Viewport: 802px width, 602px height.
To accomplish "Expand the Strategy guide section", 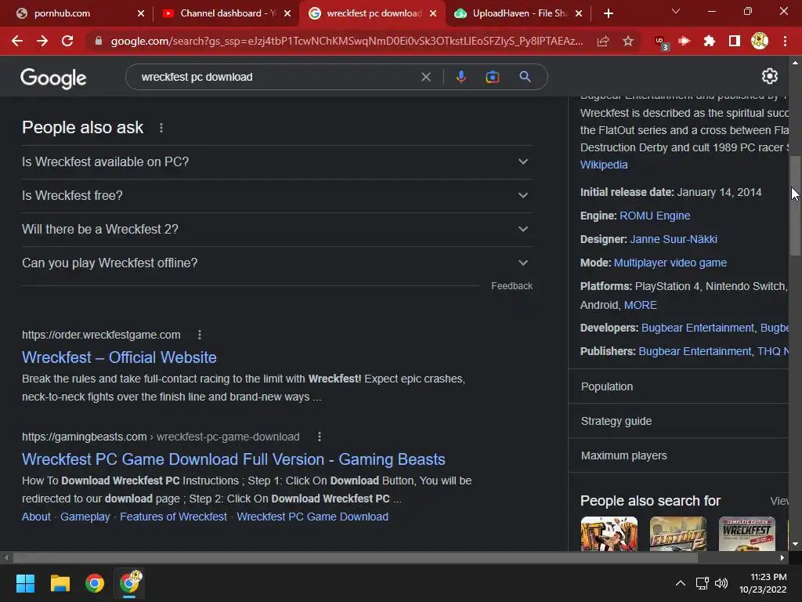I will click(678, 421).
